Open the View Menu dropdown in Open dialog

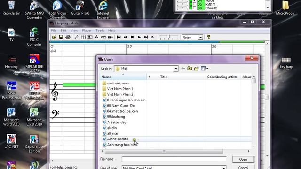coord(205,69)
